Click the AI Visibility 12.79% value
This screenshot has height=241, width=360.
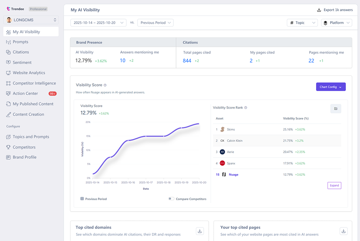[x=84, y=60]
